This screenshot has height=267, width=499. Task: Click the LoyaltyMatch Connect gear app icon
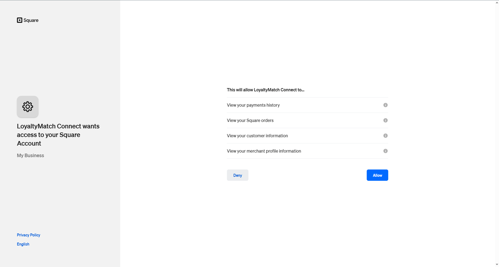(28, 107)
